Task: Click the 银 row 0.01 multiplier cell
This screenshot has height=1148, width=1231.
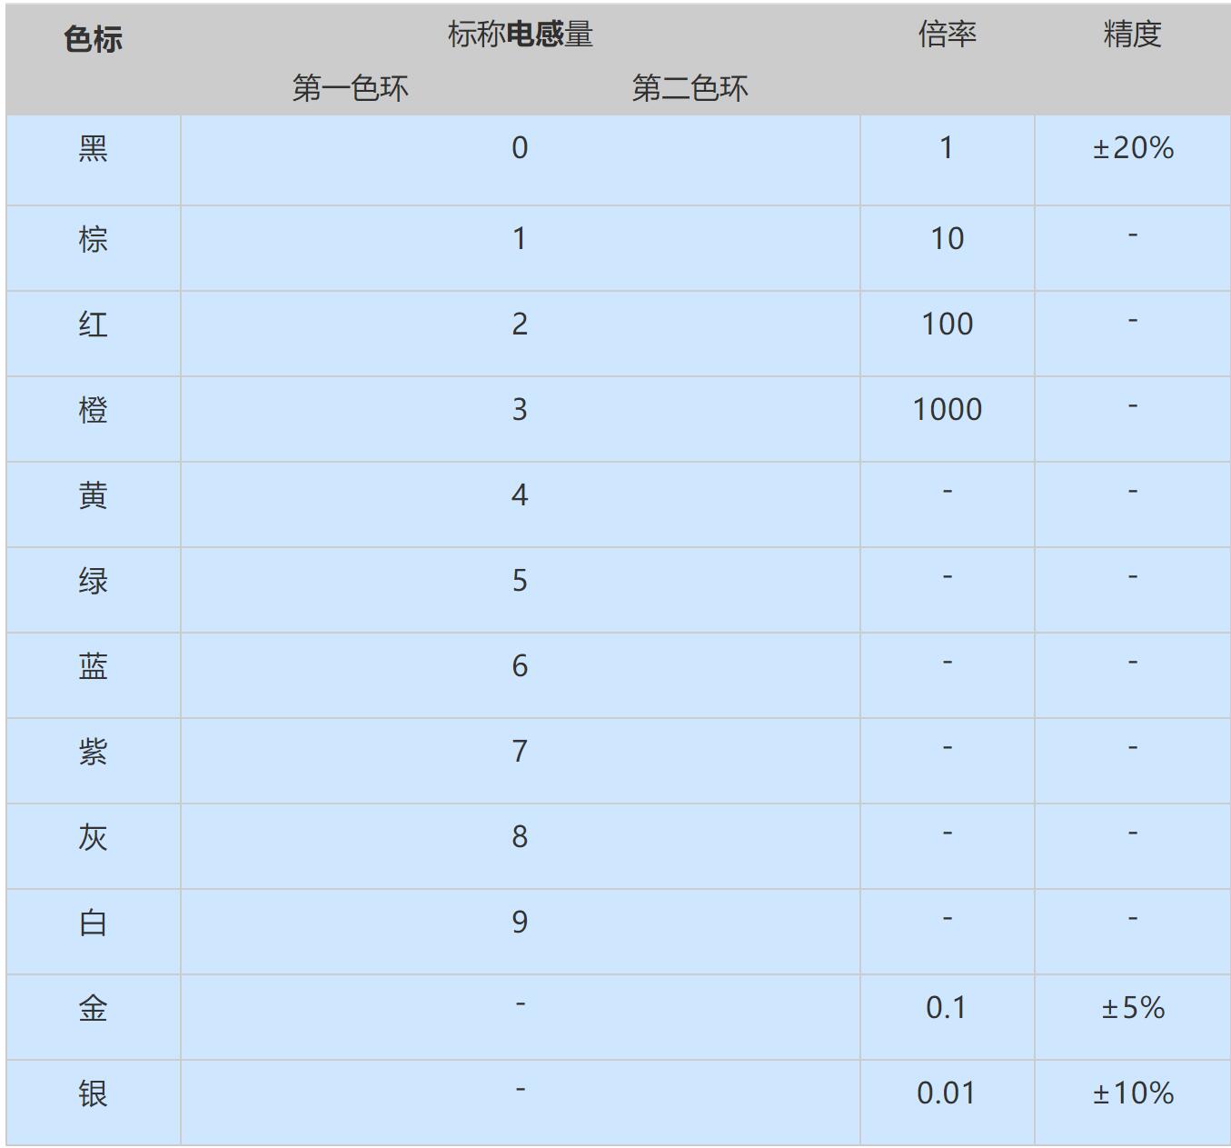Action: pos(945,1096)
